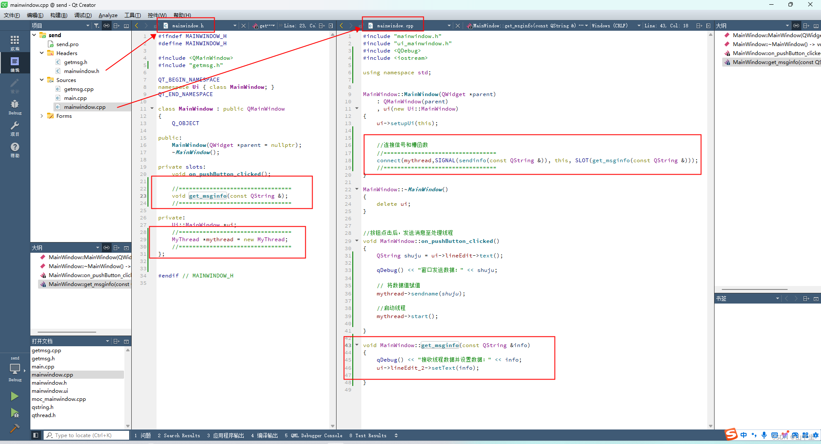This screenshot has height=444, width=821.
Task: Go back in left editor
Action: 137,26
